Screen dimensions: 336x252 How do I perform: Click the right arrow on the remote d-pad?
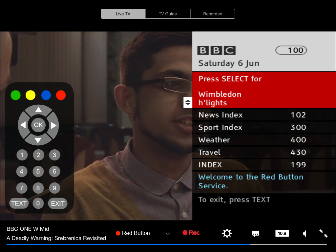click(x=53, y=125)
